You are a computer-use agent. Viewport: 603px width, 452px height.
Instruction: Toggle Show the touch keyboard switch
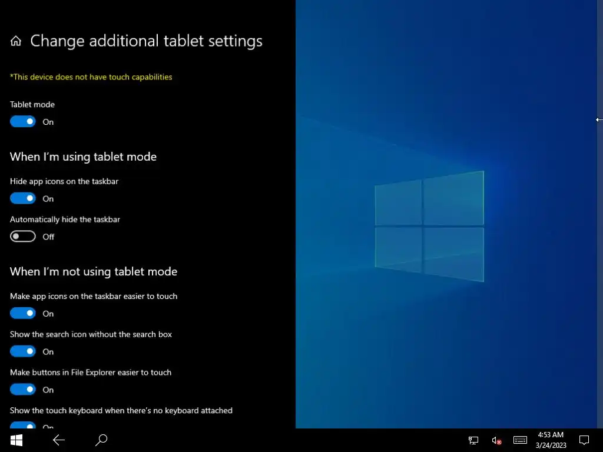[23, 425]
